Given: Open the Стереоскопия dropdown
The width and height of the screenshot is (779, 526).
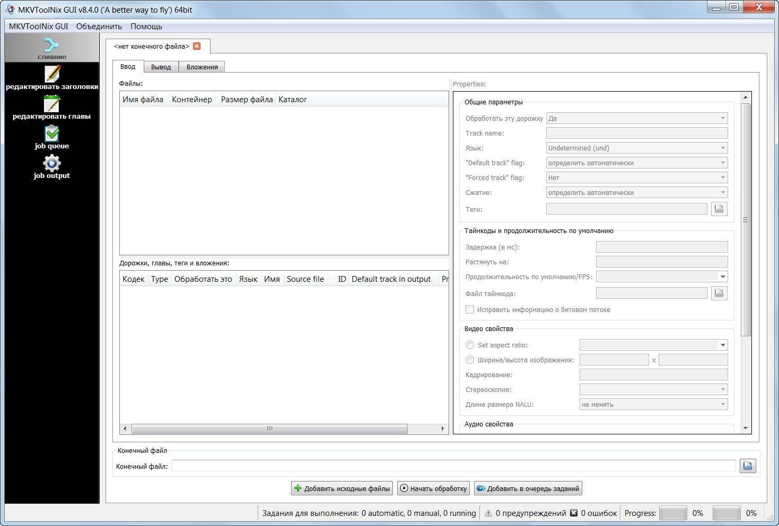Looking at the screenshot, I should coord(653,389).
